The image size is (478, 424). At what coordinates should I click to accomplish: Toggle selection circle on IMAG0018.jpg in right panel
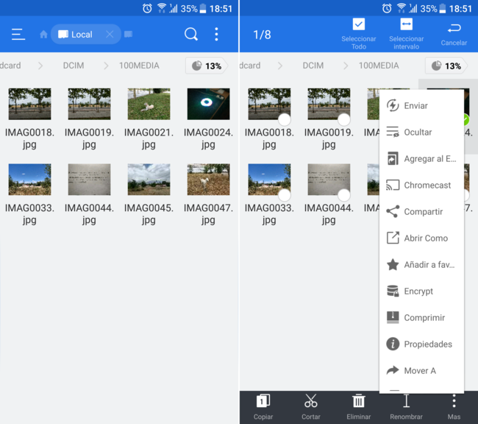(284, 120)
